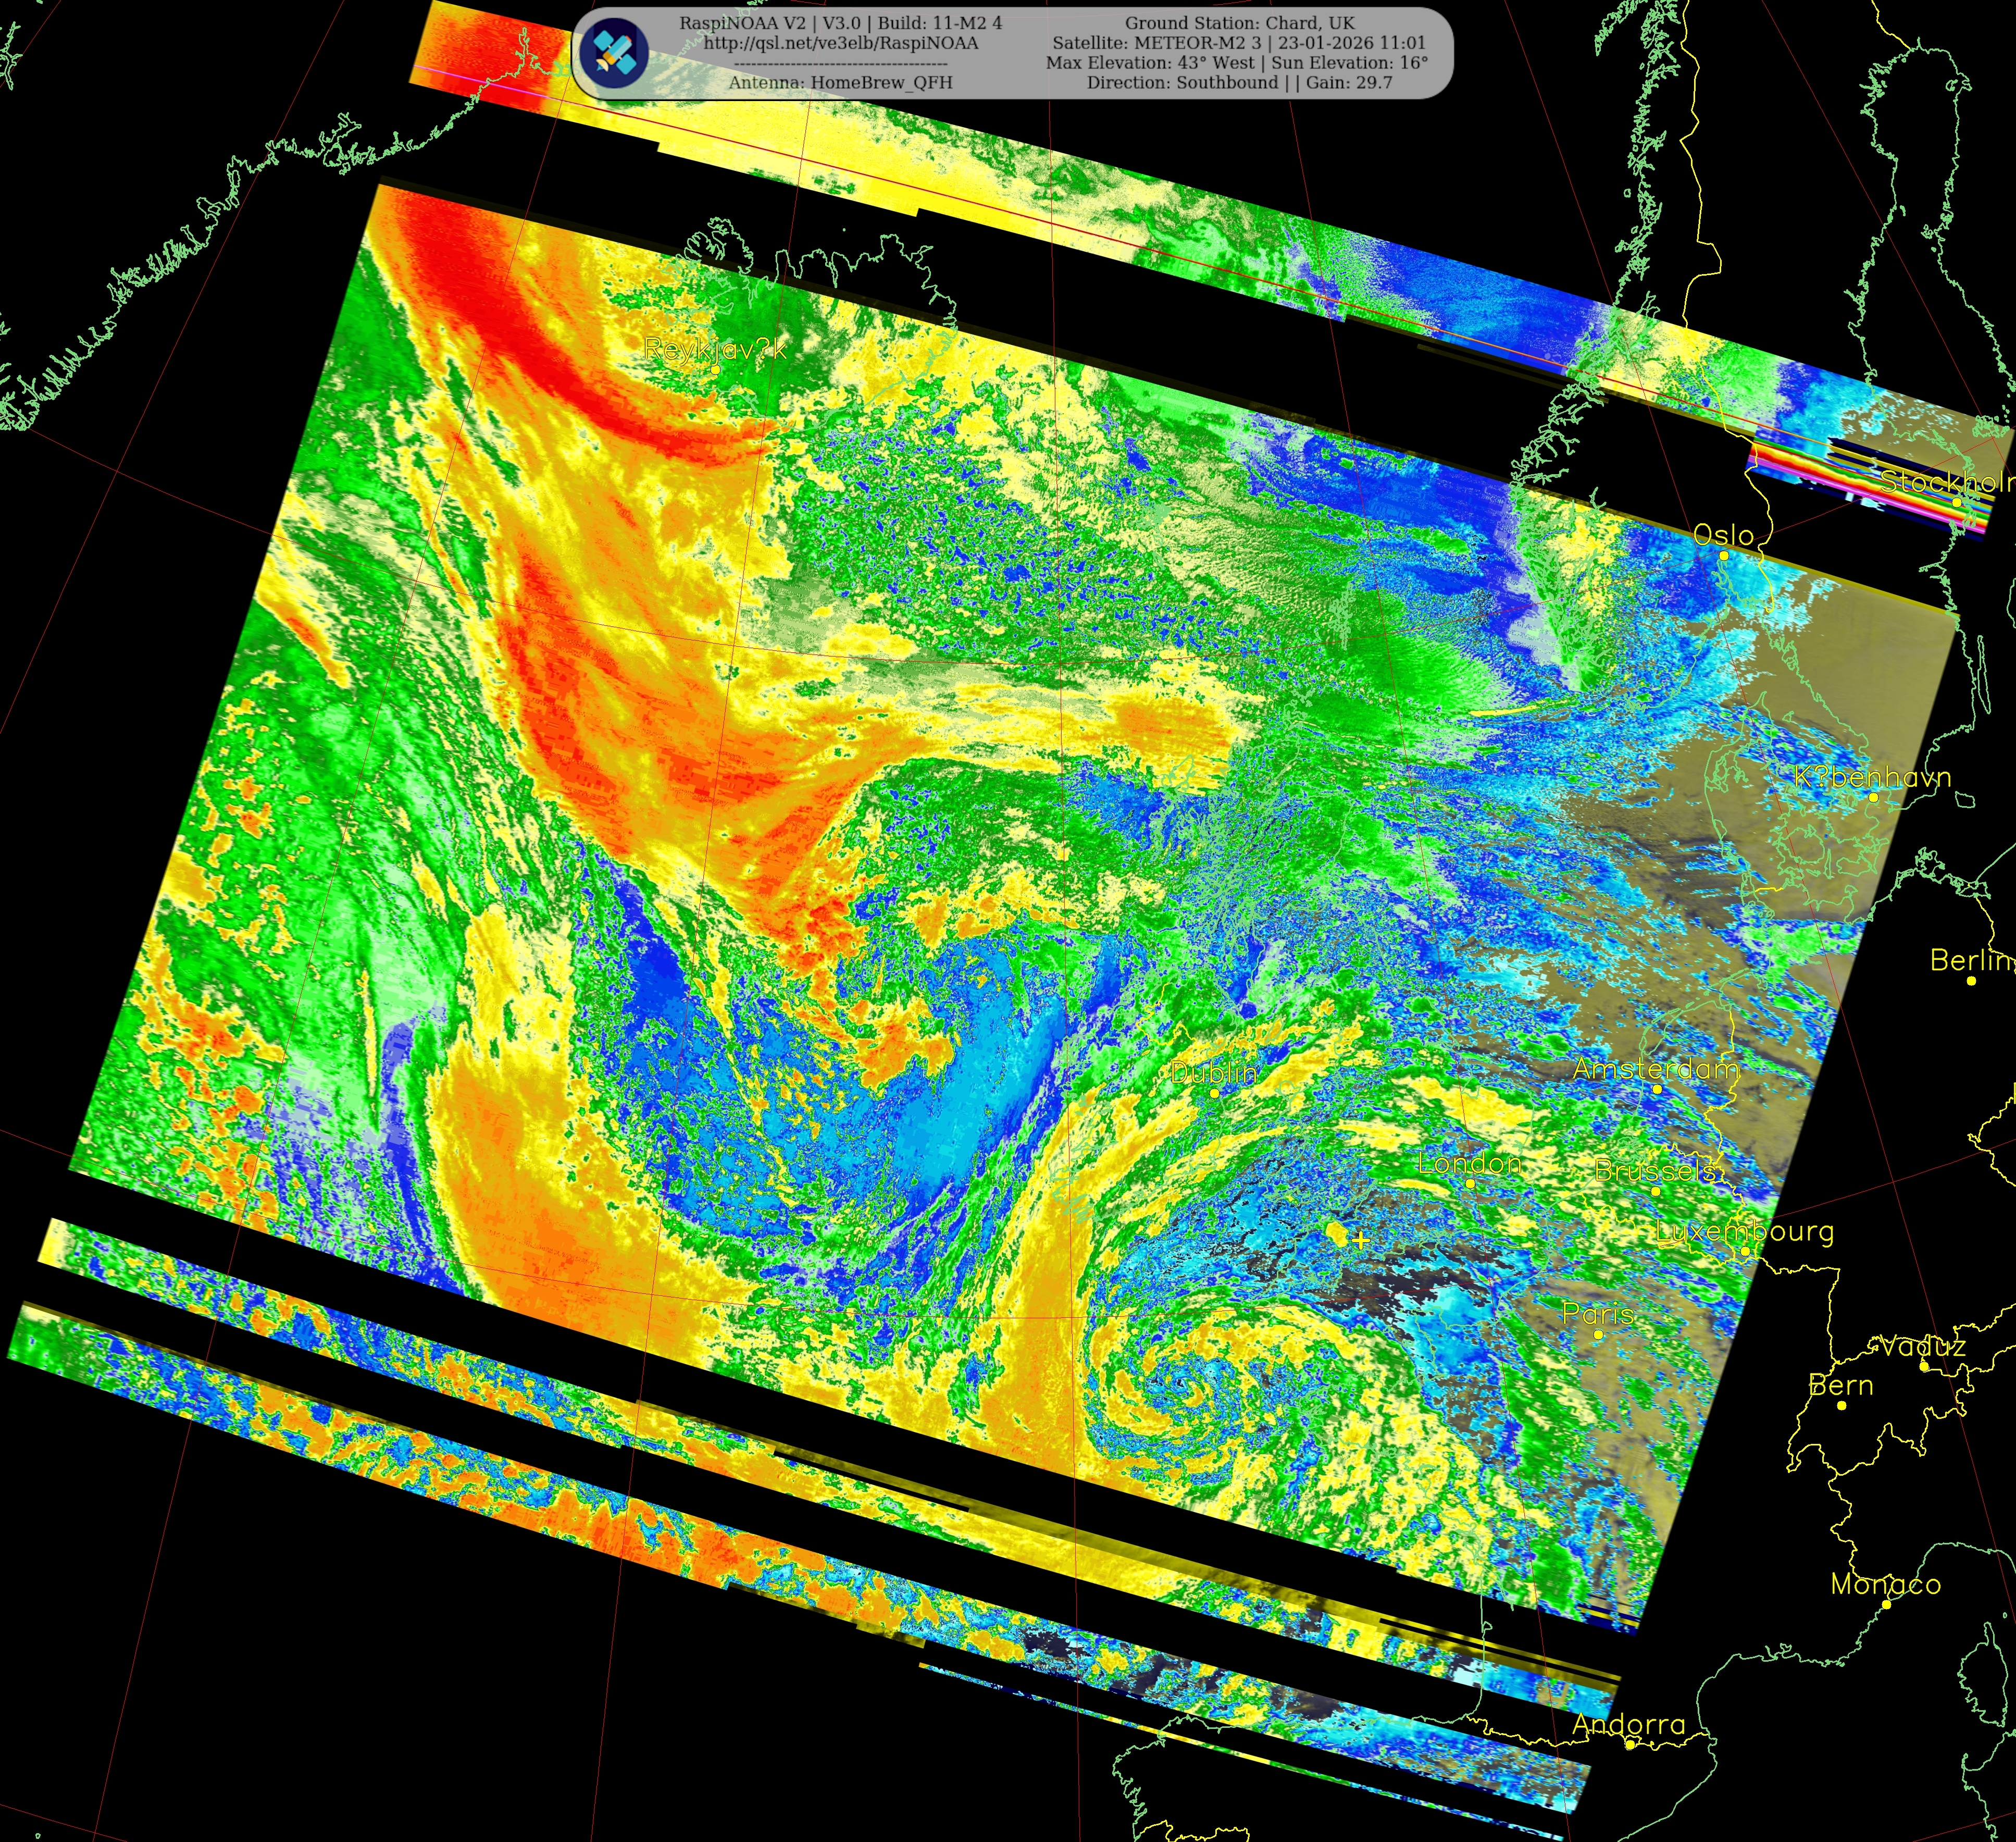Click the Monaco city marker dot
The image size is (2016, 1842).
[x=1886, y=1604]
